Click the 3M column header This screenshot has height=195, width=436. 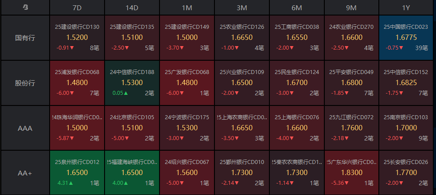click(241, 8)
